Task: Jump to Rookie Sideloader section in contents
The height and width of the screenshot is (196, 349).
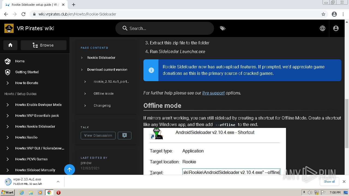Action: pyautogui.click(x=101, y=57)
